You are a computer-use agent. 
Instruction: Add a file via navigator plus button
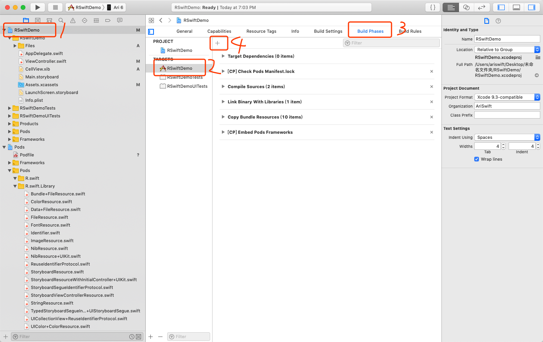5,337
